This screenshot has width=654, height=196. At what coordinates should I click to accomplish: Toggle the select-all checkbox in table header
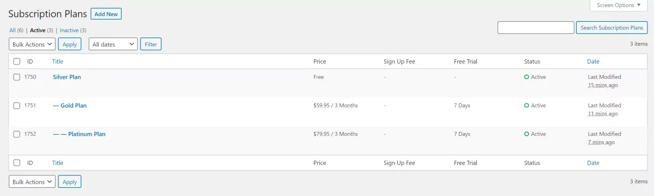pos(17,61)
